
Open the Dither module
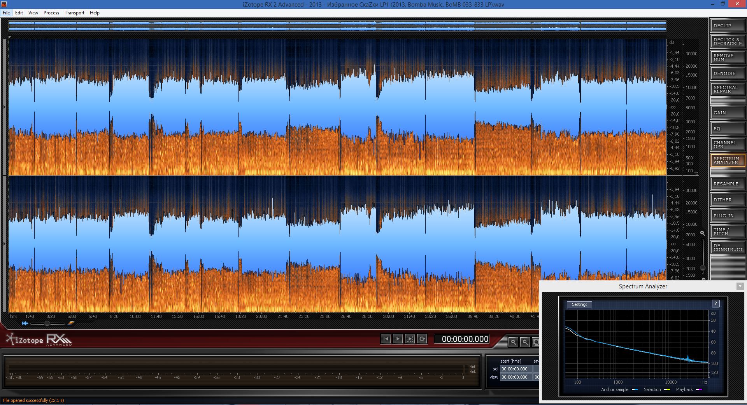728,200
